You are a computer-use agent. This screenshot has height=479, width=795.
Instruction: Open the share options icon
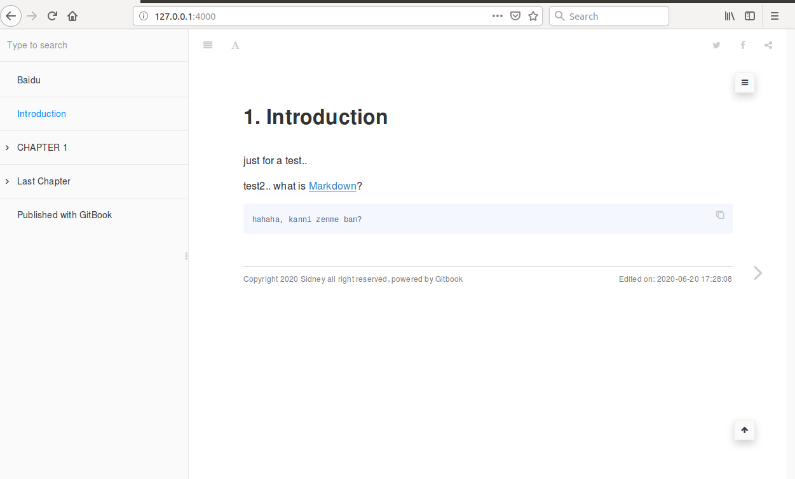coord(768,45)
